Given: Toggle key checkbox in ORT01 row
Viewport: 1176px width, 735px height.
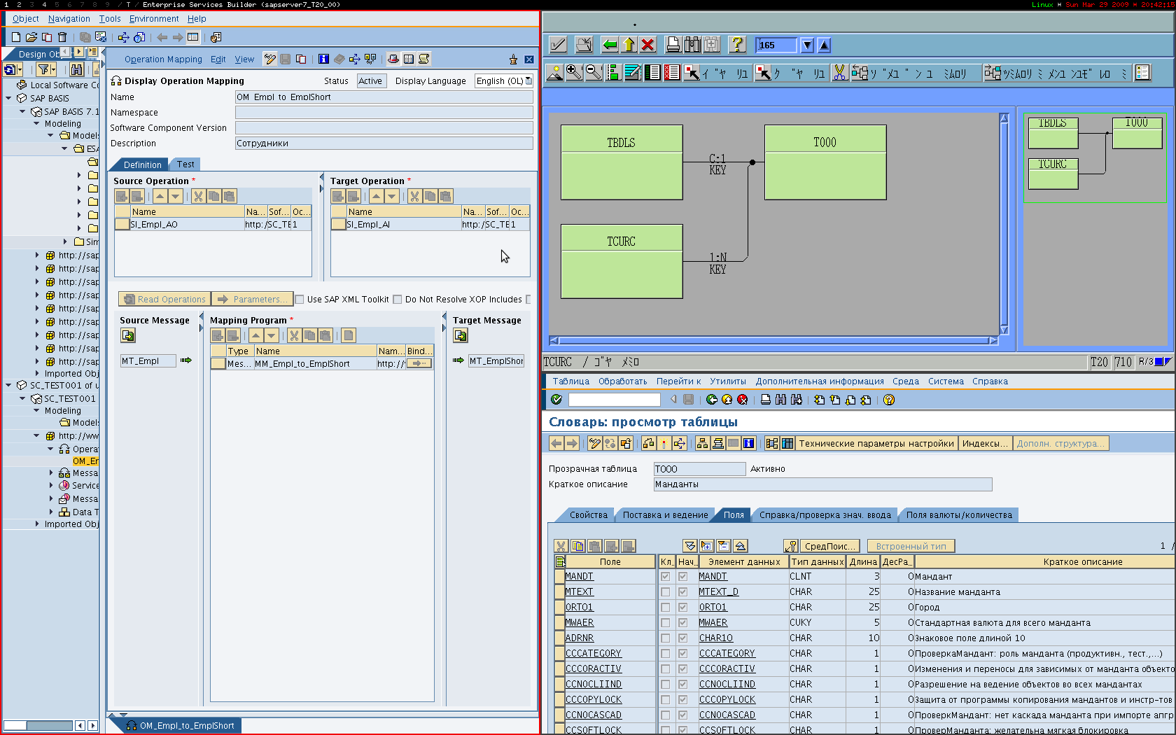Looking at the screenshot, I should [665, 607].
